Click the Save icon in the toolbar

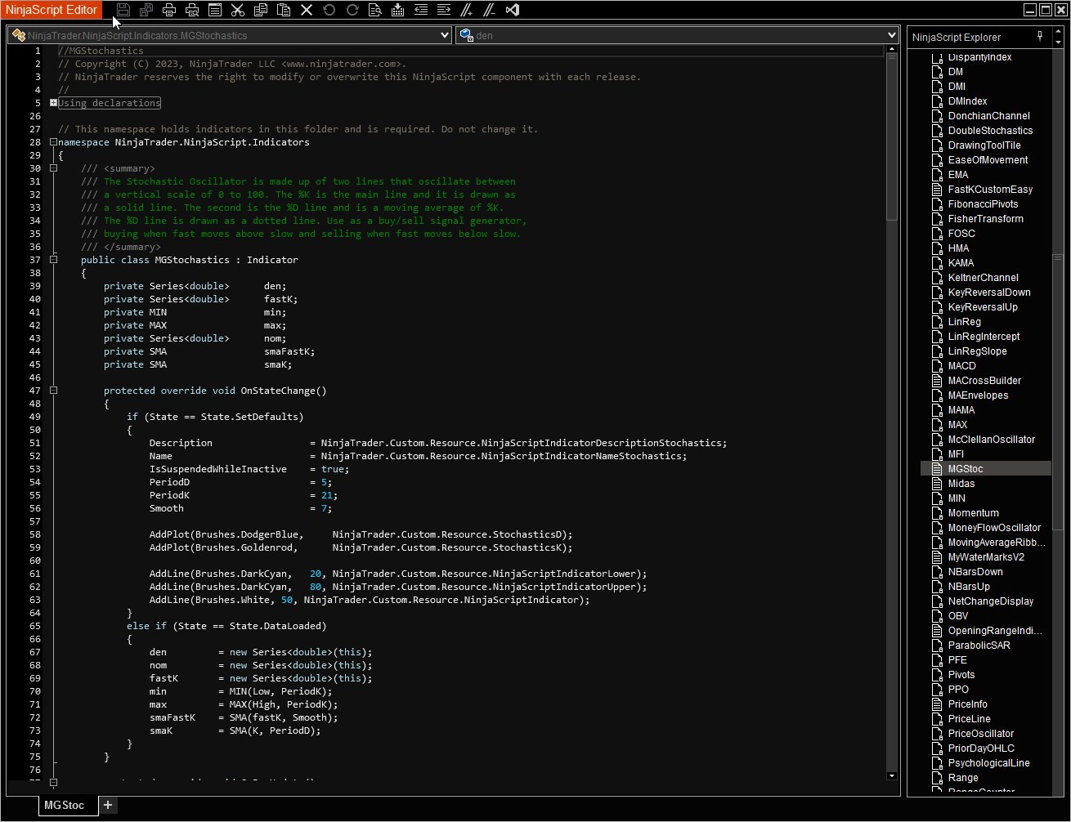(123, 10)
